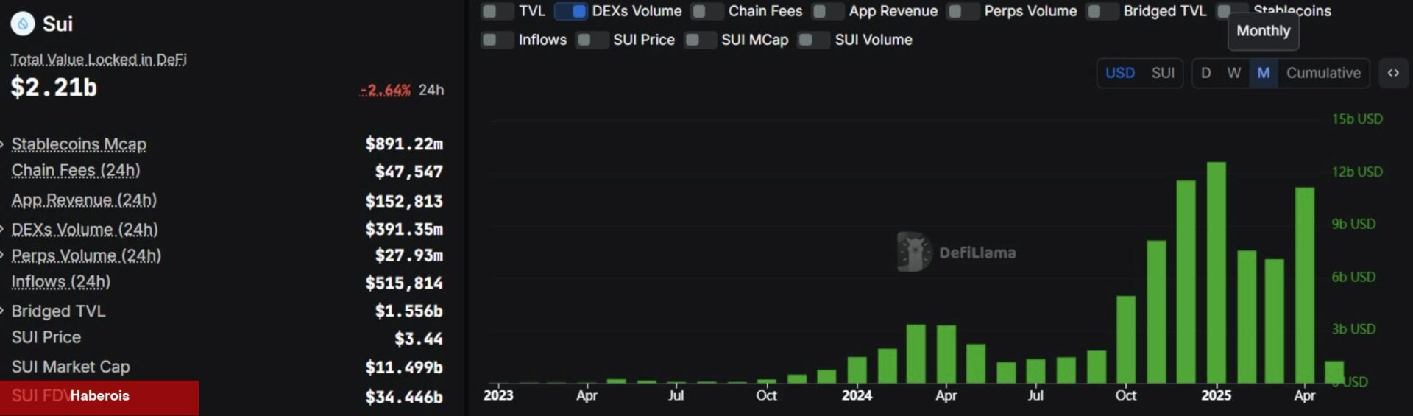Click the $891.22m stablecoins value
The width and height of the screenshot is (1413, 416).
pos(404,144)
